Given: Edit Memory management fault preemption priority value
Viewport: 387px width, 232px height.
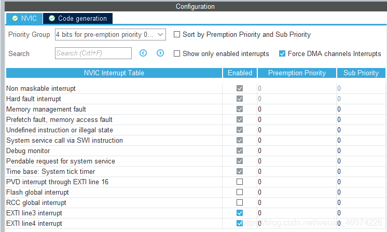Looking at the screenshot, I should (x=297, y=110).
